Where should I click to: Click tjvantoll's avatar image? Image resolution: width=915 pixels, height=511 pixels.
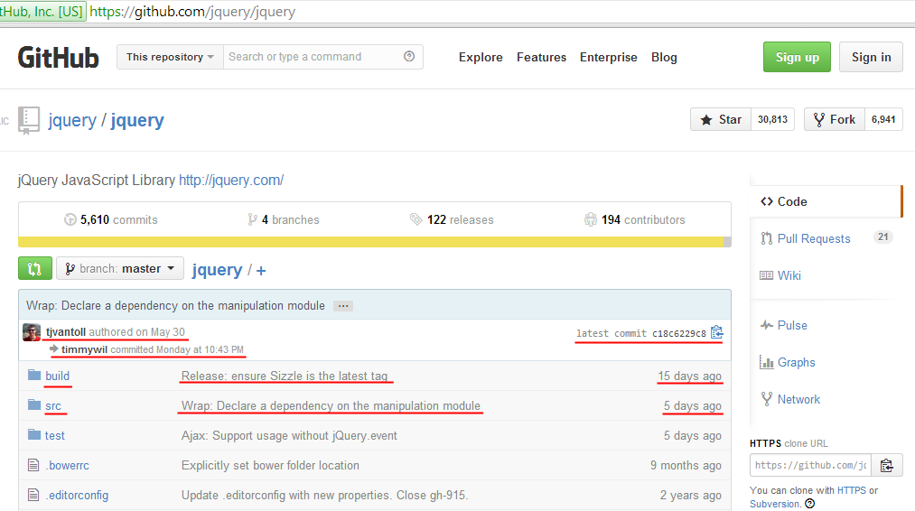click(x=32, y=332)
